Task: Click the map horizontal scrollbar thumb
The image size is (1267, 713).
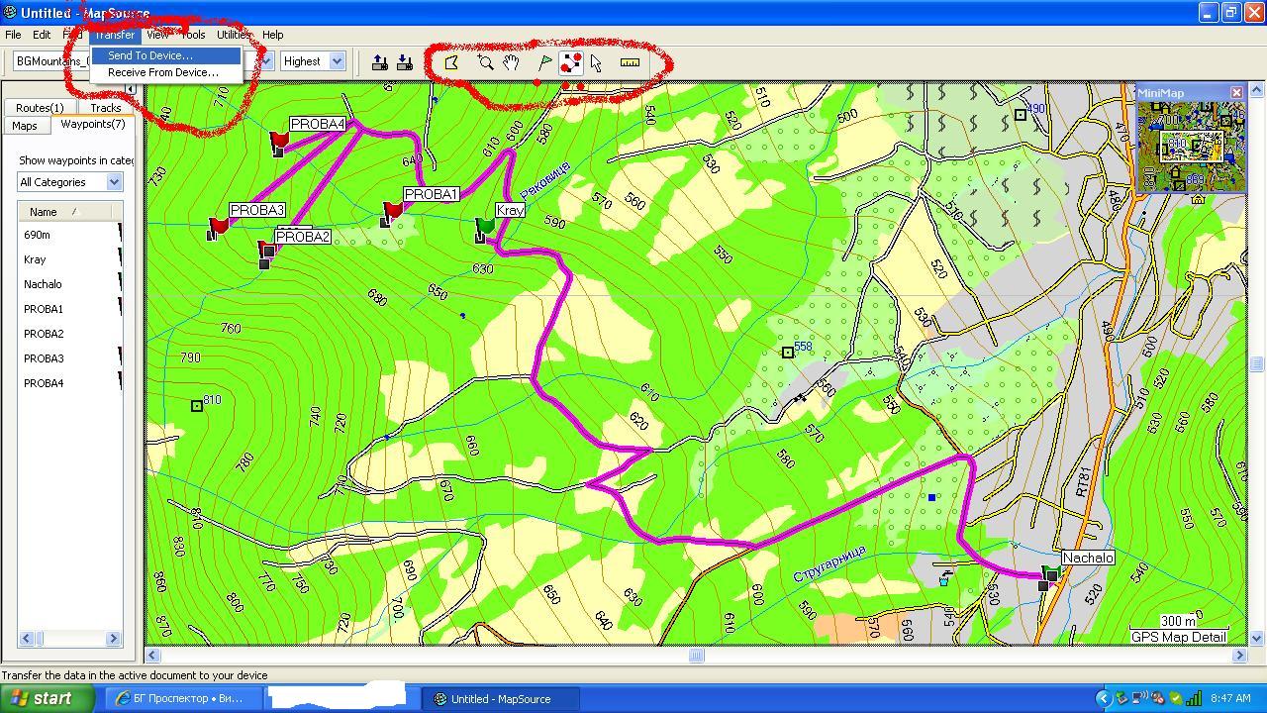Action: [696, 655]
